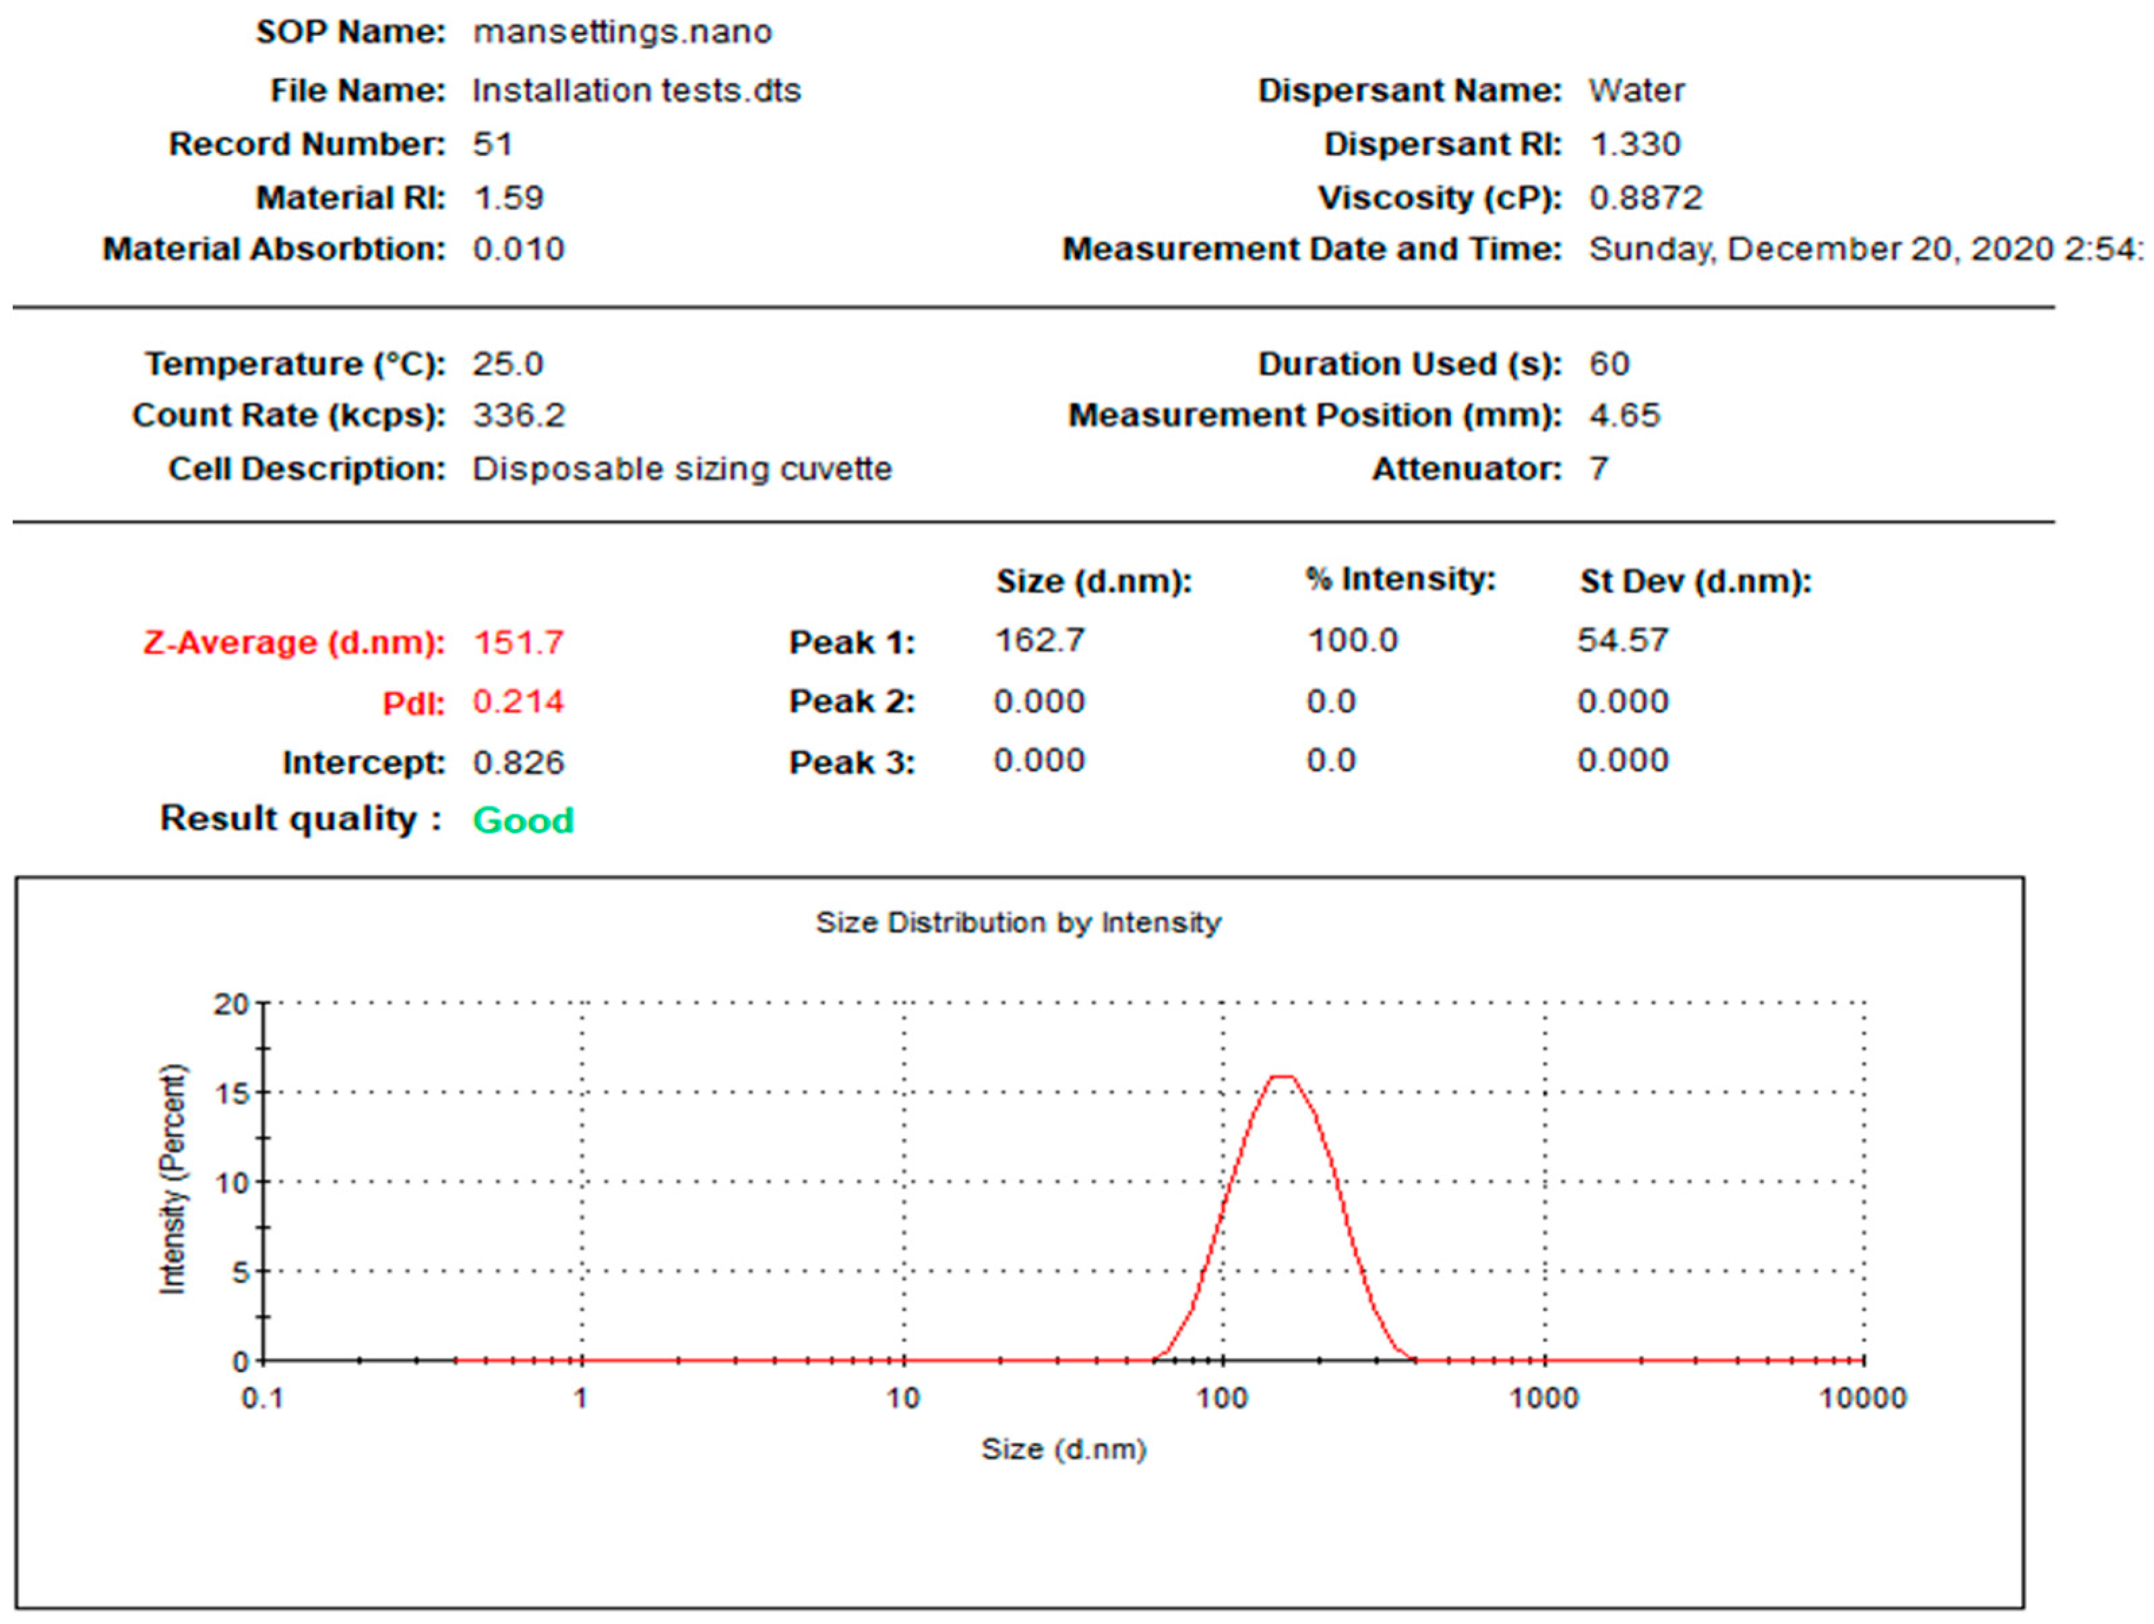Click the Attenuator value 7
The width and height of the screenshot is (2154, 1624).
coord(1598,469)
